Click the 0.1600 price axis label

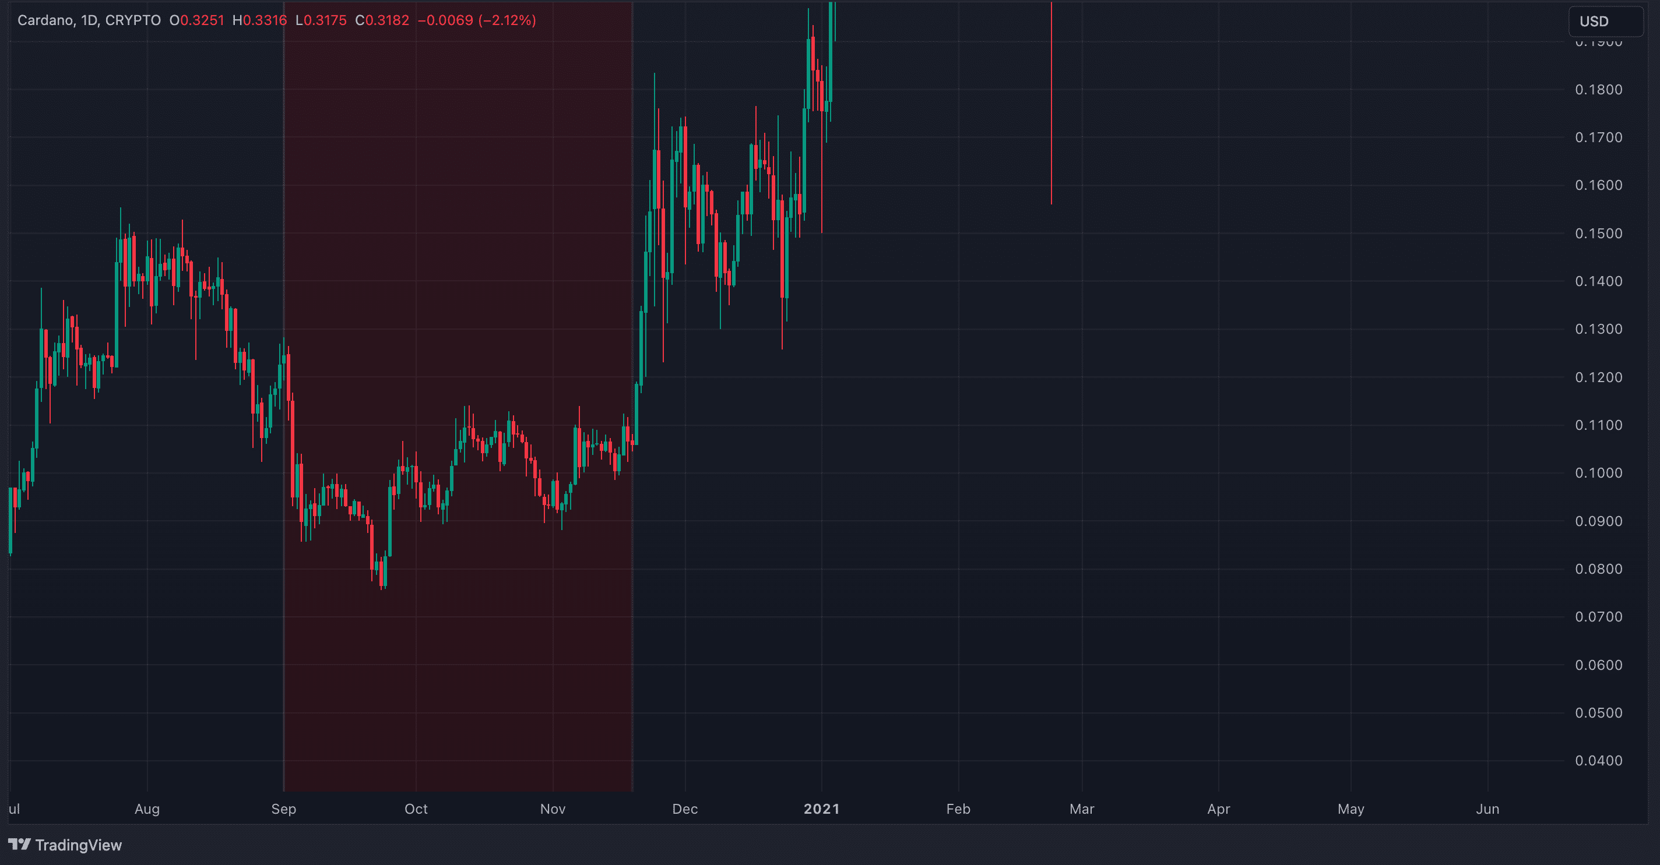1599,185
